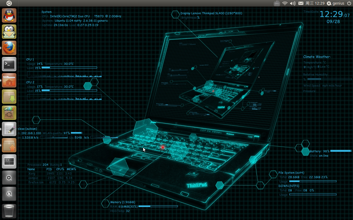
Task: Click the 'Climate Weather:' heading
Action: (x=317, y=57)
